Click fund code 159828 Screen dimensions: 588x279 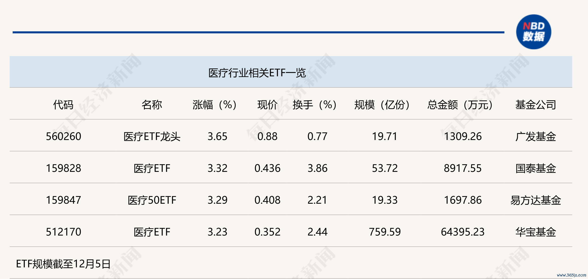(x=64, y=168)
